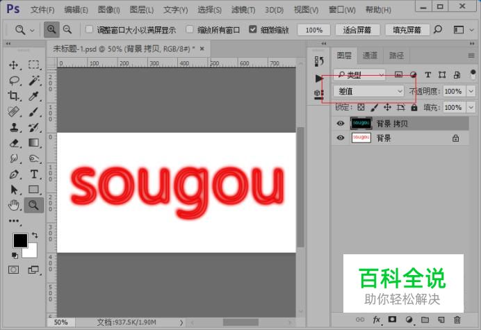The height and width of the screenshot is (330, 481).
Task: Select the Crop tool
Action: coord(13,96)
